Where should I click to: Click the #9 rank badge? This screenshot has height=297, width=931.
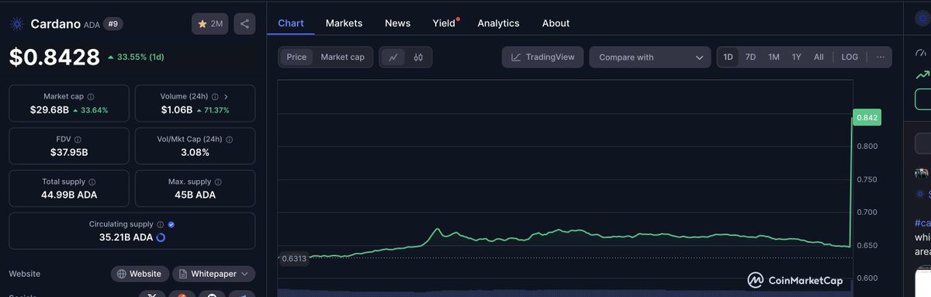112,24
